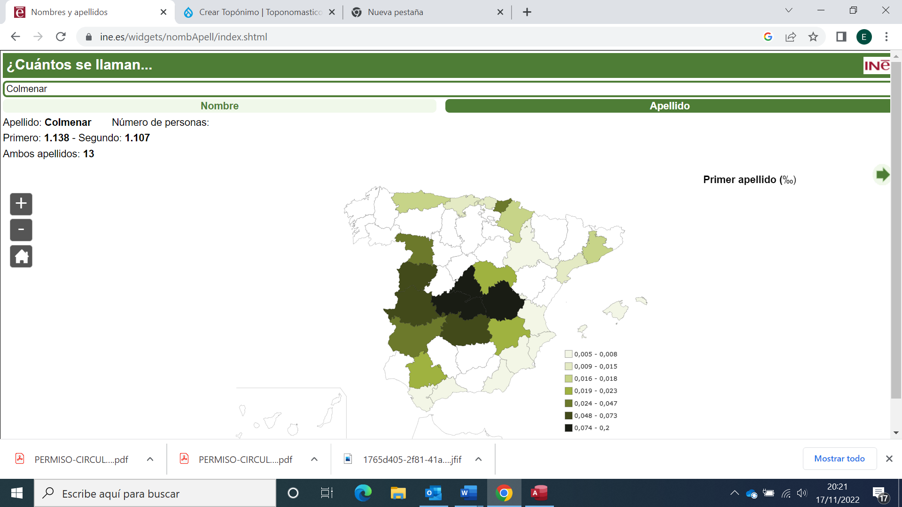This screenshot has width=902, height=507.
Task: Bookmark this page with the star icon
Action: [x=813, y=37]
